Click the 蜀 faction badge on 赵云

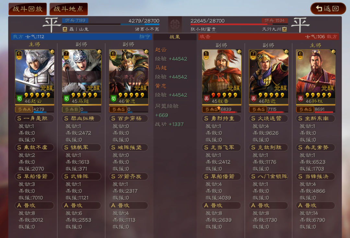coord(19,99)
